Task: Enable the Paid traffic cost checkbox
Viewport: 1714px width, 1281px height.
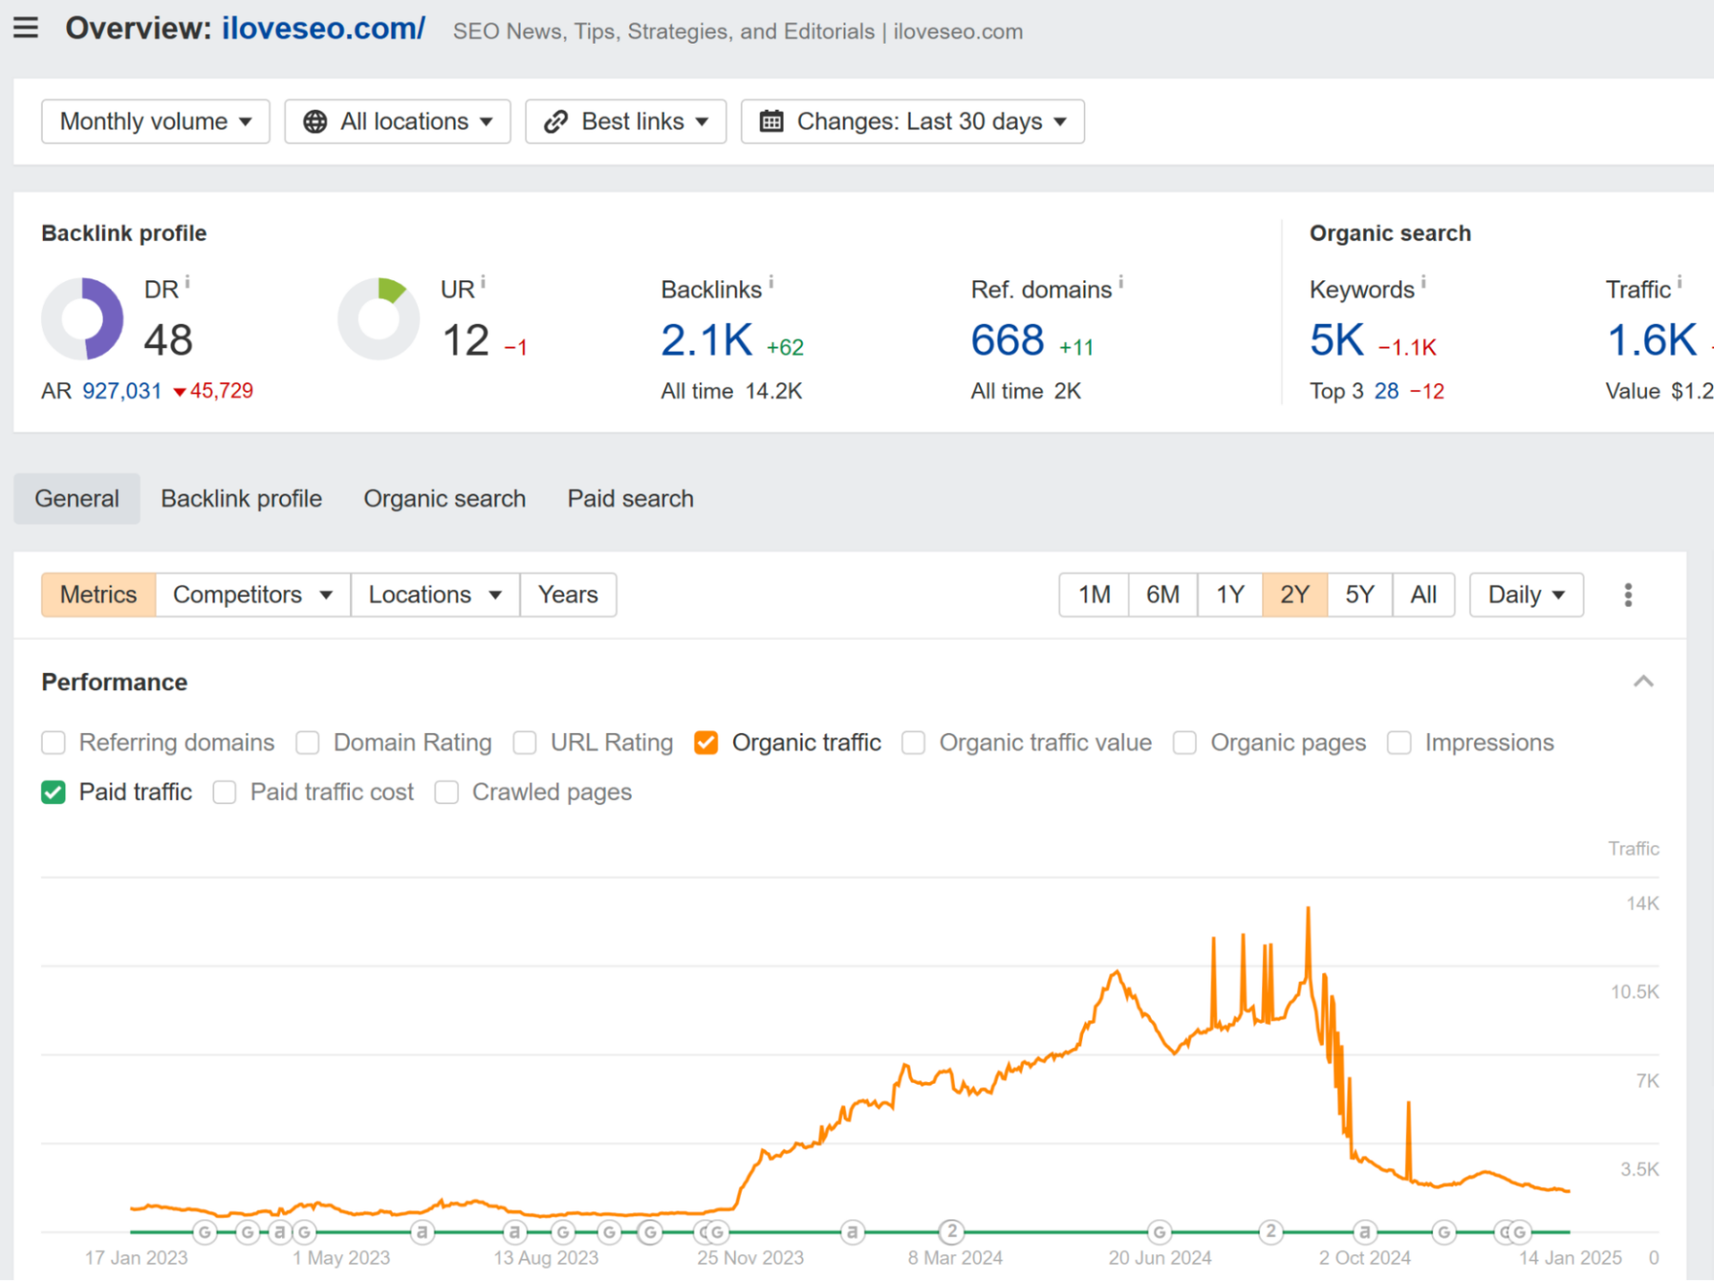Action: 225,793
